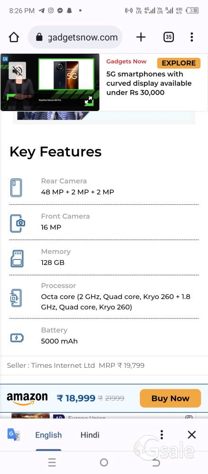Select the English translation tab
Screen dimensions: 208x474
coord(48,435)
